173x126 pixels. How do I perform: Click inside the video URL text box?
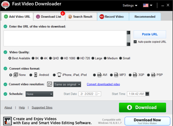coord(65,39)
